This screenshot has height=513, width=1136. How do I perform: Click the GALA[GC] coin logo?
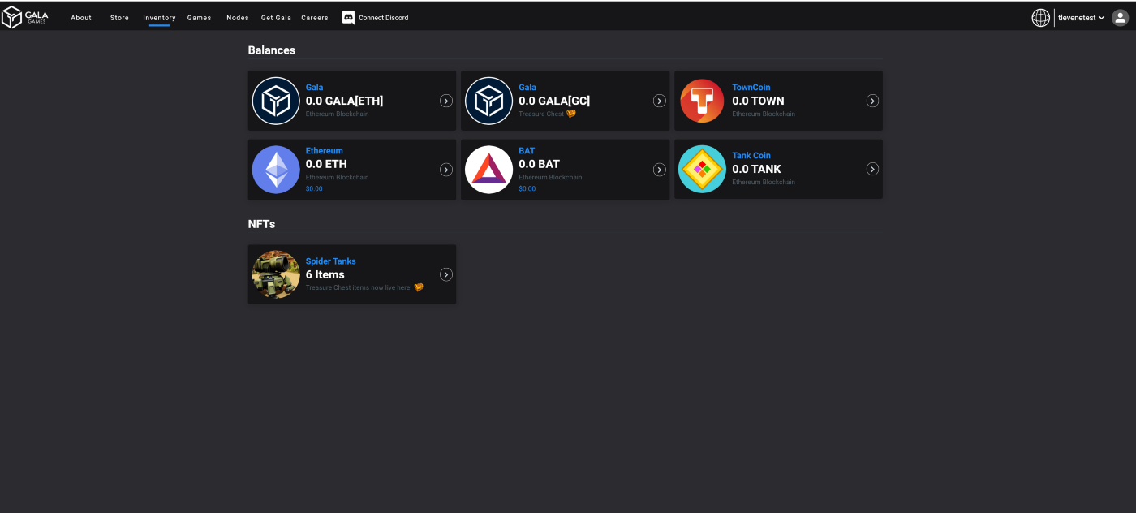[488, 101]
